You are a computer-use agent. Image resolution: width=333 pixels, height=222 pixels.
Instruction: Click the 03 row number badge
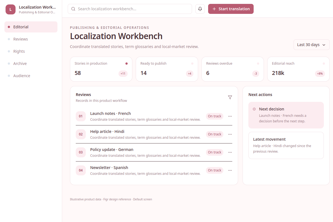81,152
